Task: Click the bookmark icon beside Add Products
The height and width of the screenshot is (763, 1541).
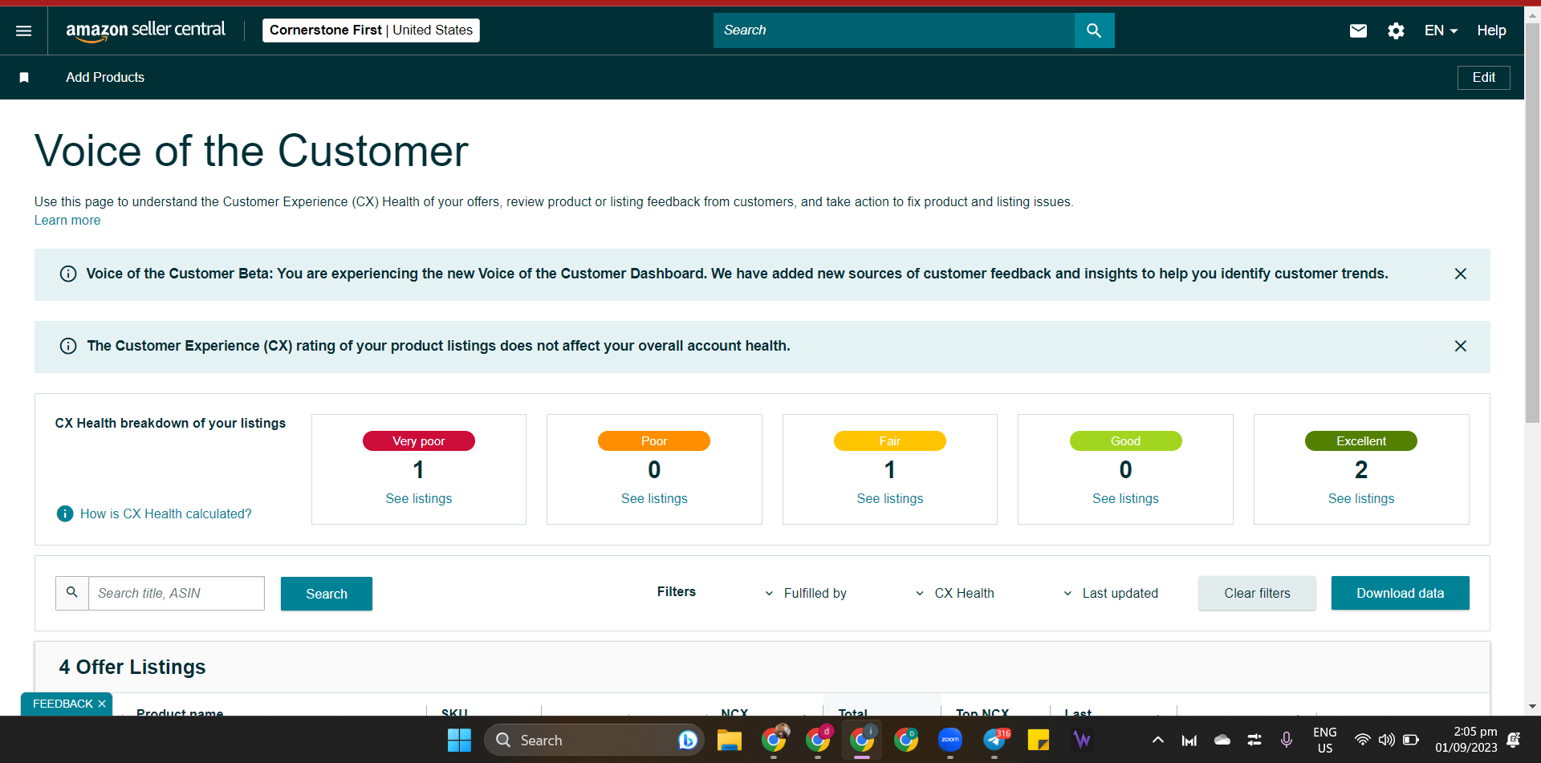Action: click(24, 78)
